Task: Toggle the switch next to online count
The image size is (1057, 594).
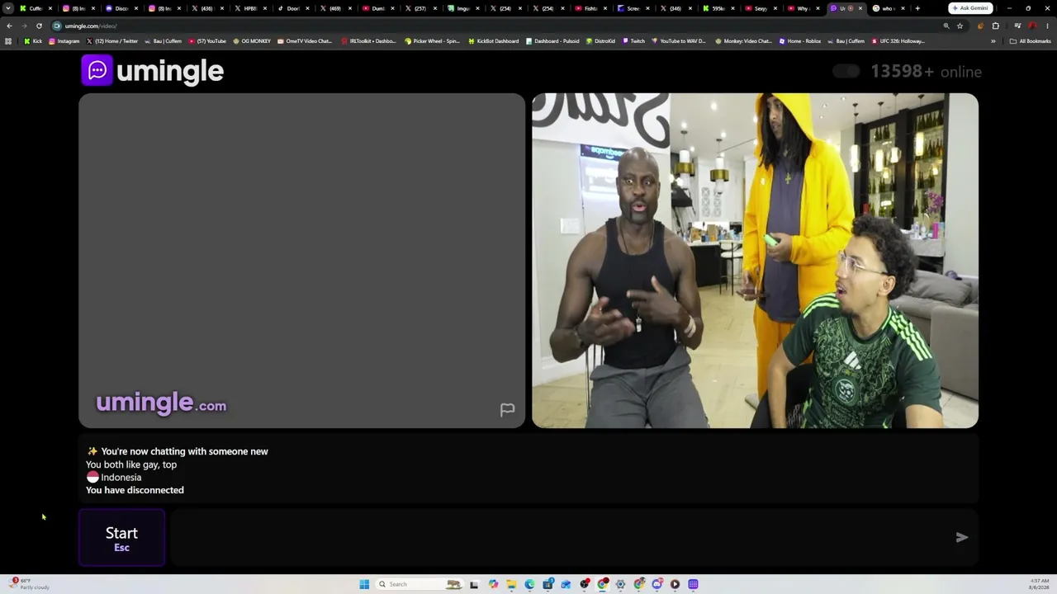Action: (x=846, y=71)
